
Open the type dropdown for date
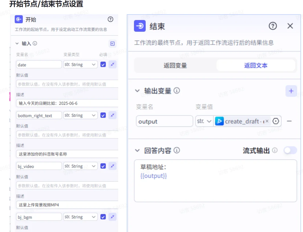(x=80, y=65)
